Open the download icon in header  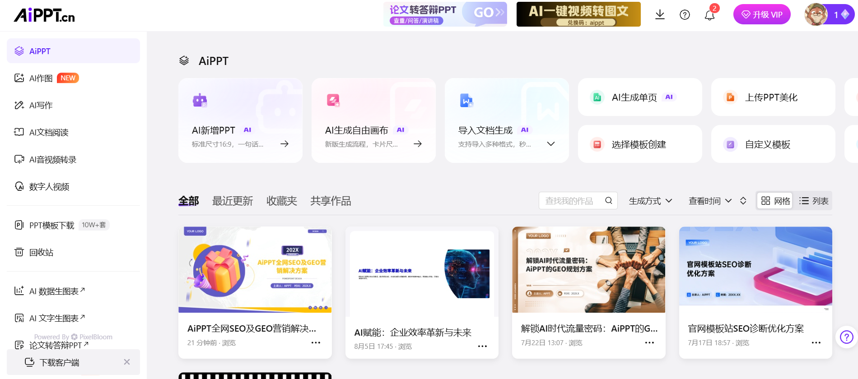click(660, 15)
